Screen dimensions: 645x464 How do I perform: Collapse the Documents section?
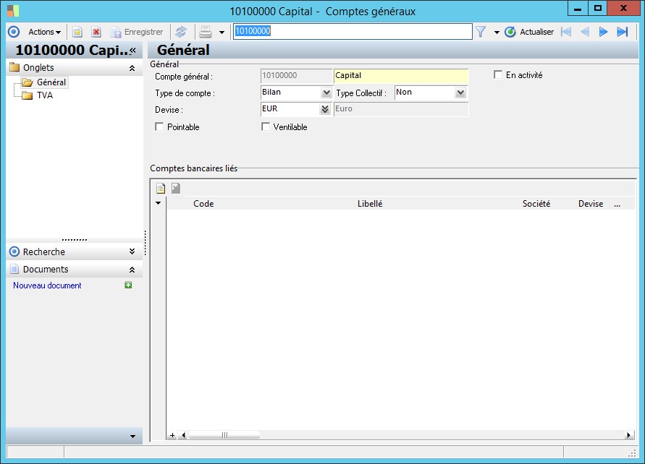132,270
